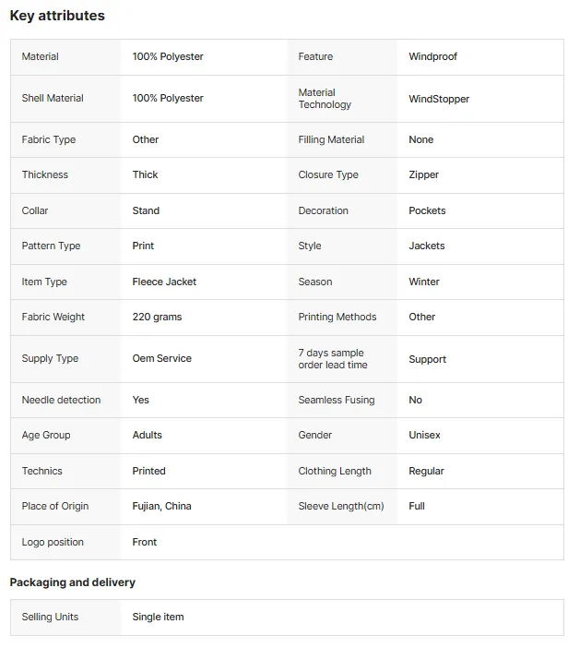Select the Windproof feature value

tap(432, 56)
